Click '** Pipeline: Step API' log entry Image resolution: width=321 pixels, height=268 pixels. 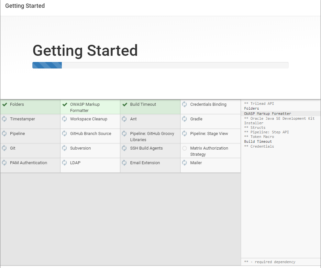pyautogui.click(x=266, y=132)
